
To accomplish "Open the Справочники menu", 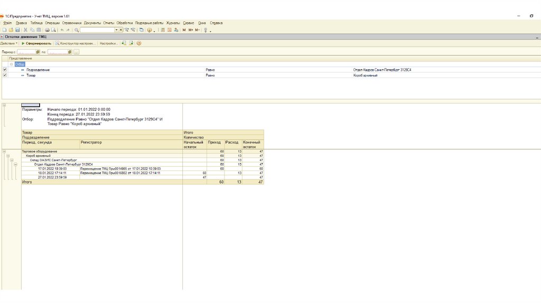I will point(71,23).
